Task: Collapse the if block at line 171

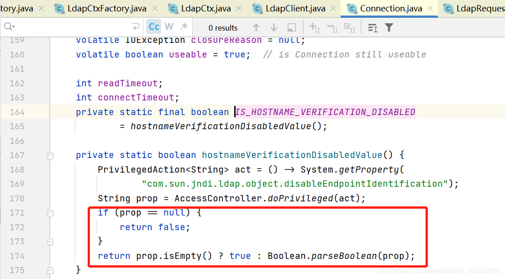Action: pyautogui.click(x=50, y=213)
